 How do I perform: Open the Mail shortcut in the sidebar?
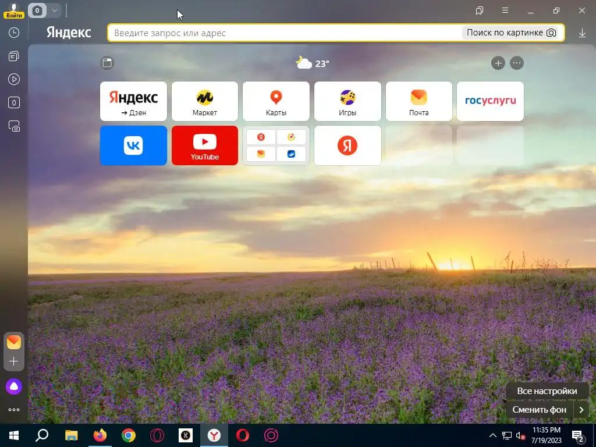point(14,342)
